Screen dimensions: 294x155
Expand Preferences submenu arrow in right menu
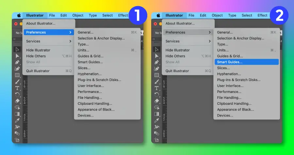pos(210,32)
